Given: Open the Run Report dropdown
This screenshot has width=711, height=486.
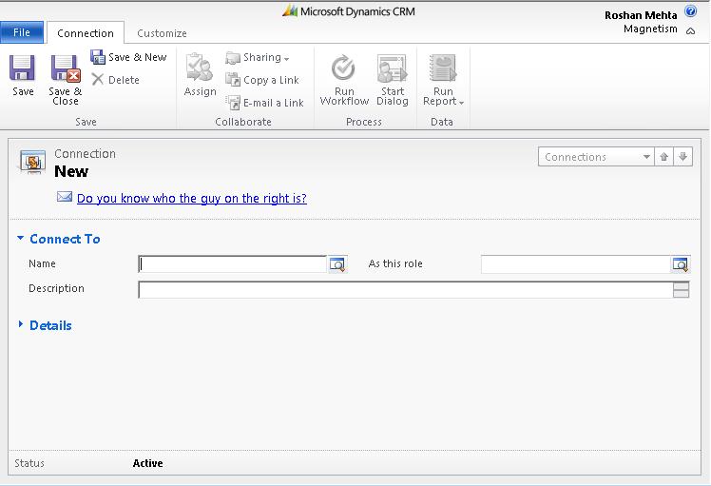Looking at the screenshot, I should coord(443,80).
